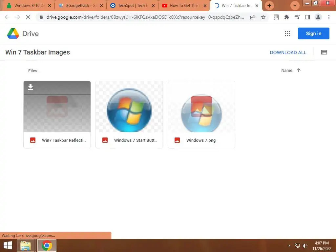Screen dimensions: 336x252
Task: Toggle the Chrome side panel
Action: (x=308, y=17)
